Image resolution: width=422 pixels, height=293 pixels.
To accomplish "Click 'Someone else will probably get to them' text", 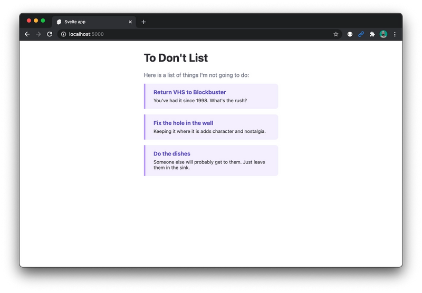I will [x=209, y=165].
